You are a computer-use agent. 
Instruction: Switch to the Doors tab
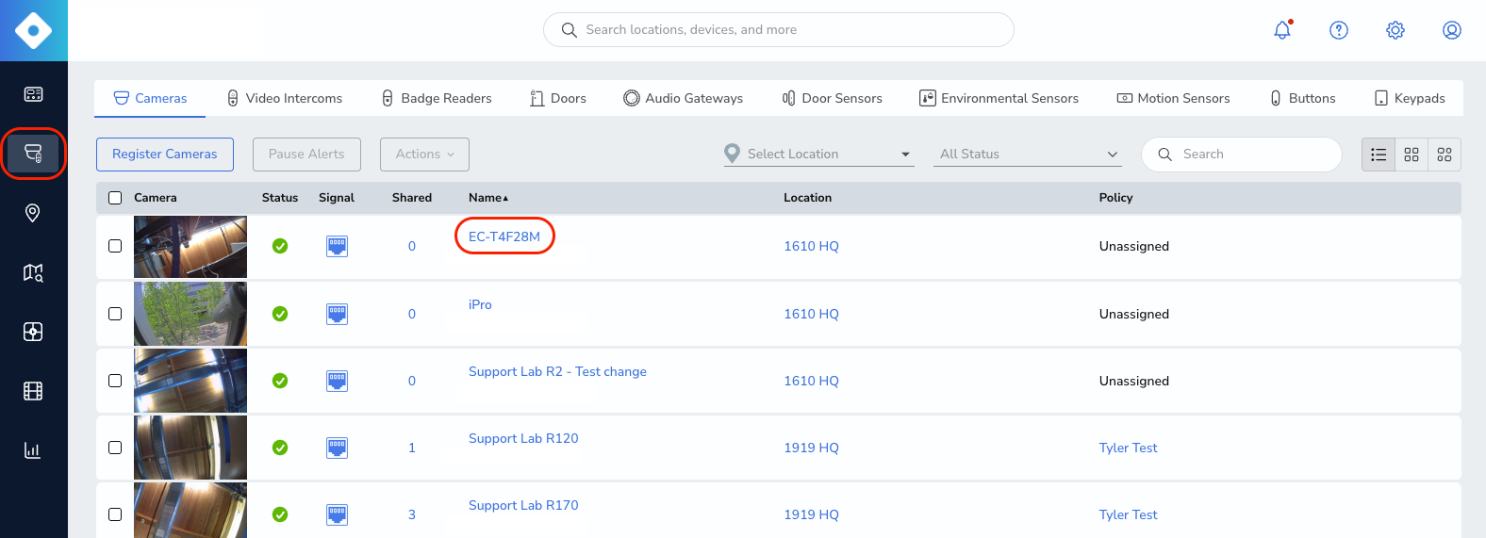[557, 98]
